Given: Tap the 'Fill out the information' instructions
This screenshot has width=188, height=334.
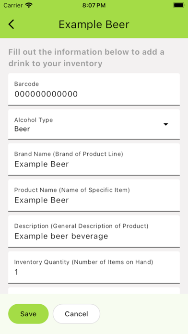Looking at the screenshot, I should pos(86,58).
